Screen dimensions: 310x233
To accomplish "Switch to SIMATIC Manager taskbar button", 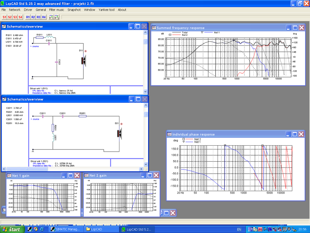I will pyautogui.click(x=65, y=229).
